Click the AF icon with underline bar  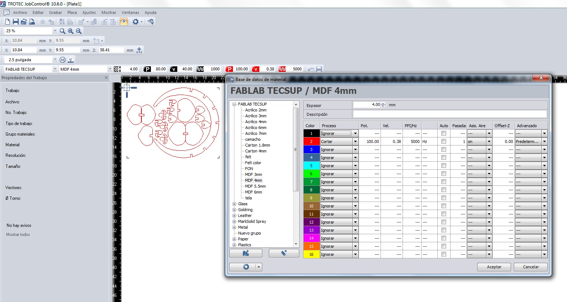tap(71, 60)
